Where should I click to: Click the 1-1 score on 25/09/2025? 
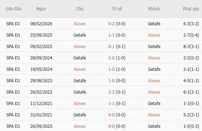pos(111,35)
